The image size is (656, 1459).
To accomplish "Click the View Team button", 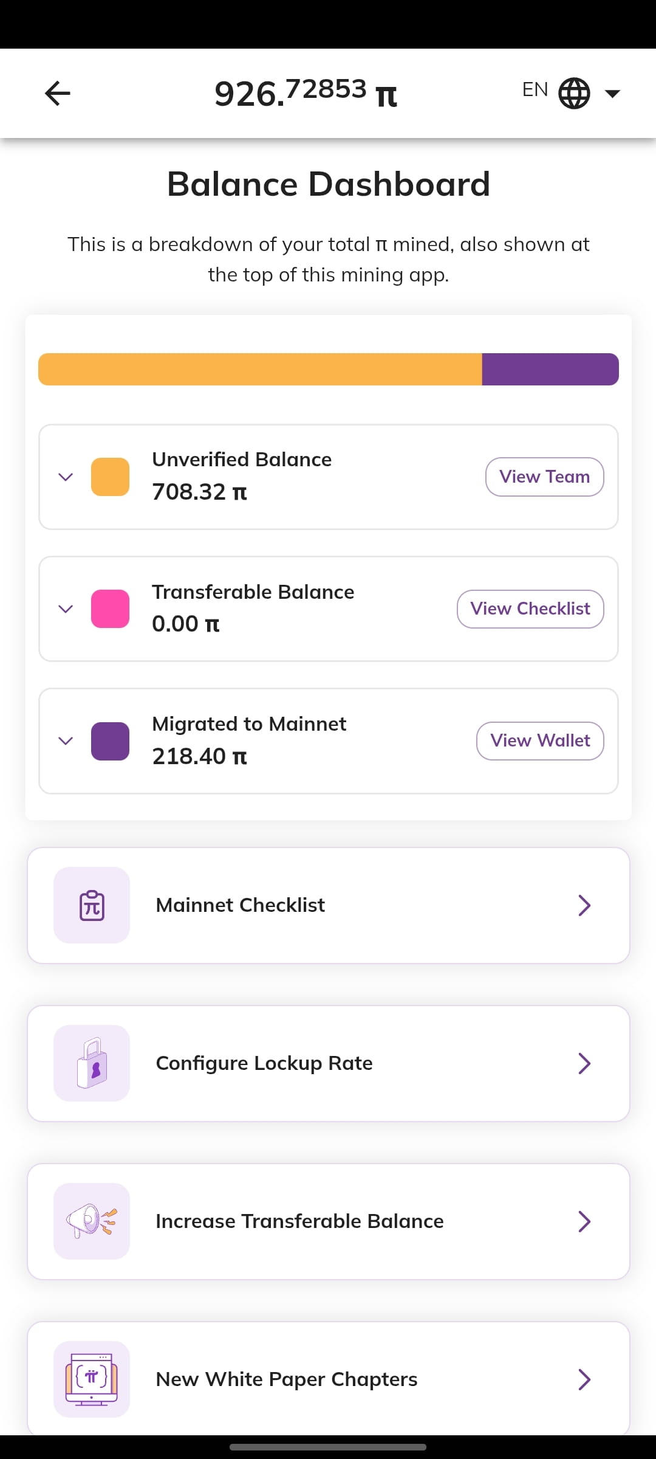I will [x=545, y=477].
